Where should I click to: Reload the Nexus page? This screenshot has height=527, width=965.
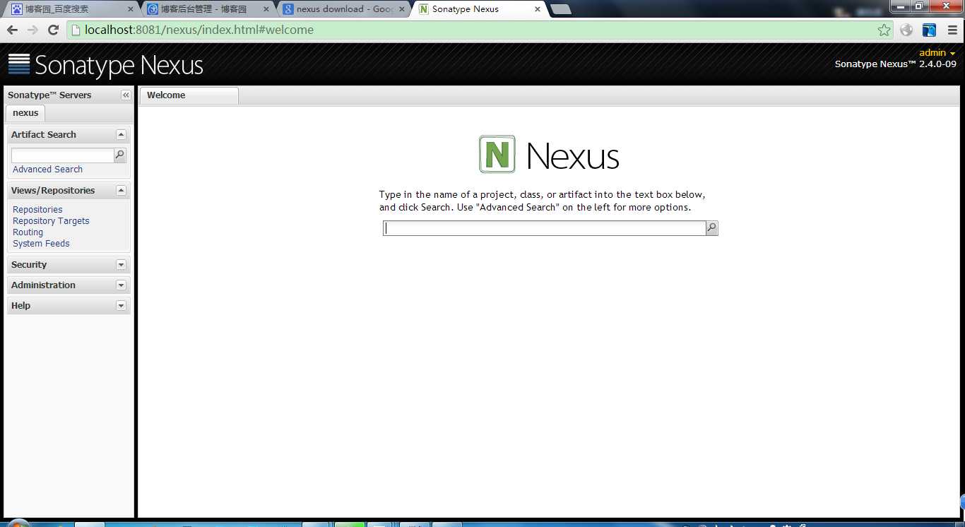[x=53, y=30]
